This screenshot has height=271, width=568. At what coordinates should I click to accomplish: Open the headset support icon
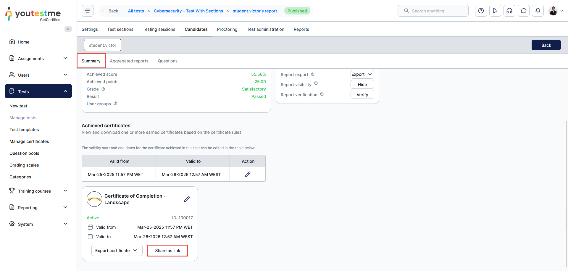click(509, 11)
